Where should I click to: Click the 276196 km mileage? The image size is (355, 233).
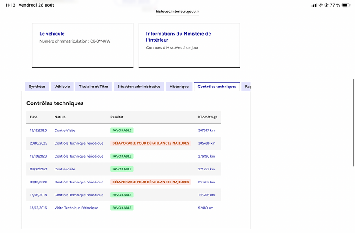click(x=206, y=156)
